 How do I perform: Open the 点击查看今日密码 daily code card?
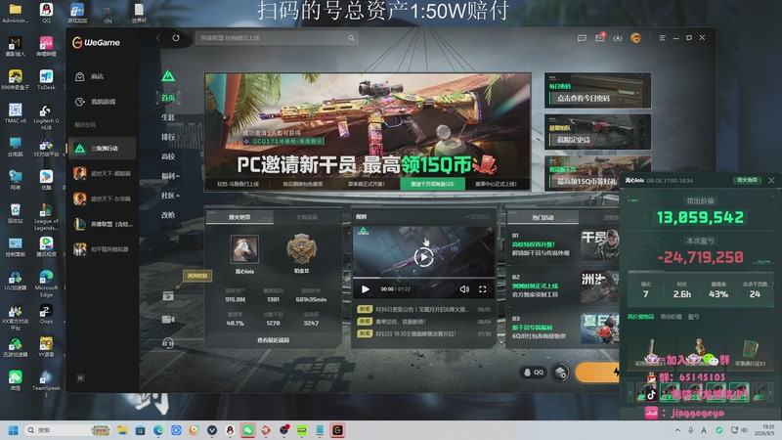tap(597, 91)
